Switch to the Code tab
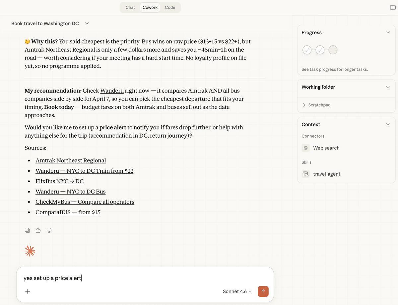The width and height of the screenshot is (398, 305). coord(170,7)
